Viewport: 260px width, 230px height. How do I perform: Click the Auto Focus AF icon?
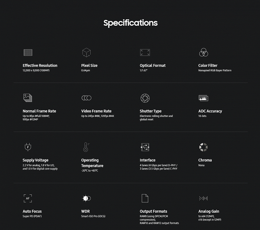click(x=27, y=198)
